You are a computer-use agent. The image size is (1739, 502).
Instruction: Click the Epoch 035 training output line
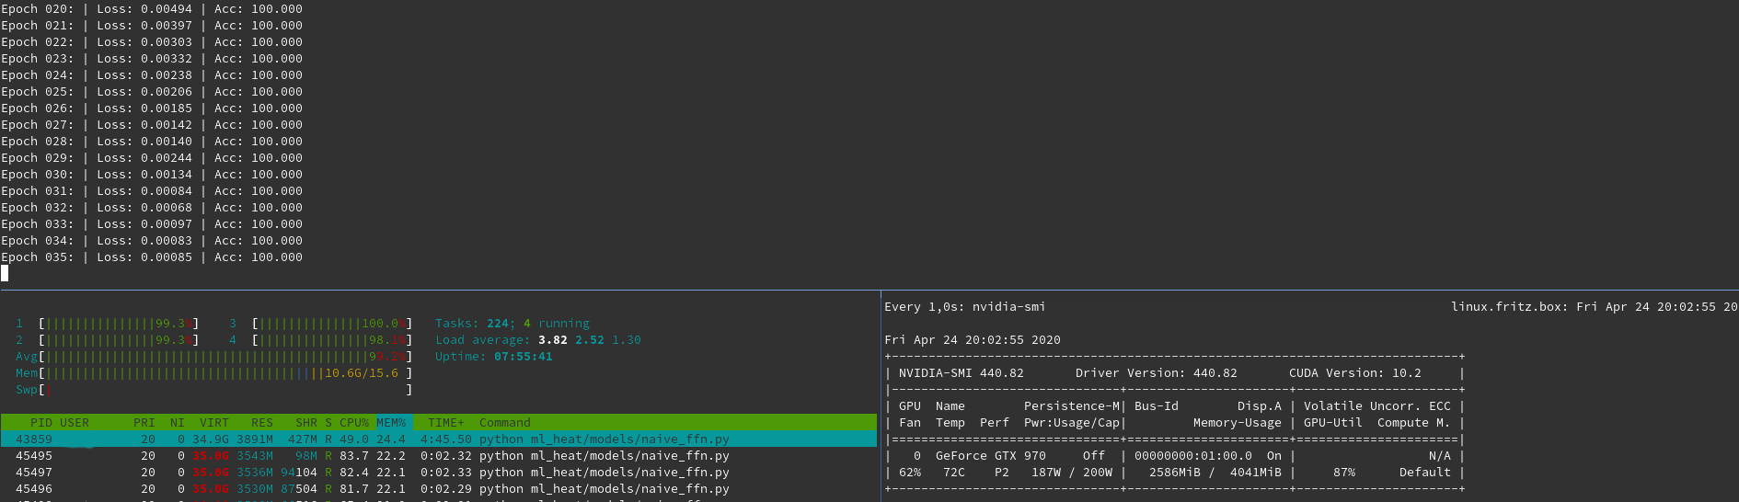[152, 257]
